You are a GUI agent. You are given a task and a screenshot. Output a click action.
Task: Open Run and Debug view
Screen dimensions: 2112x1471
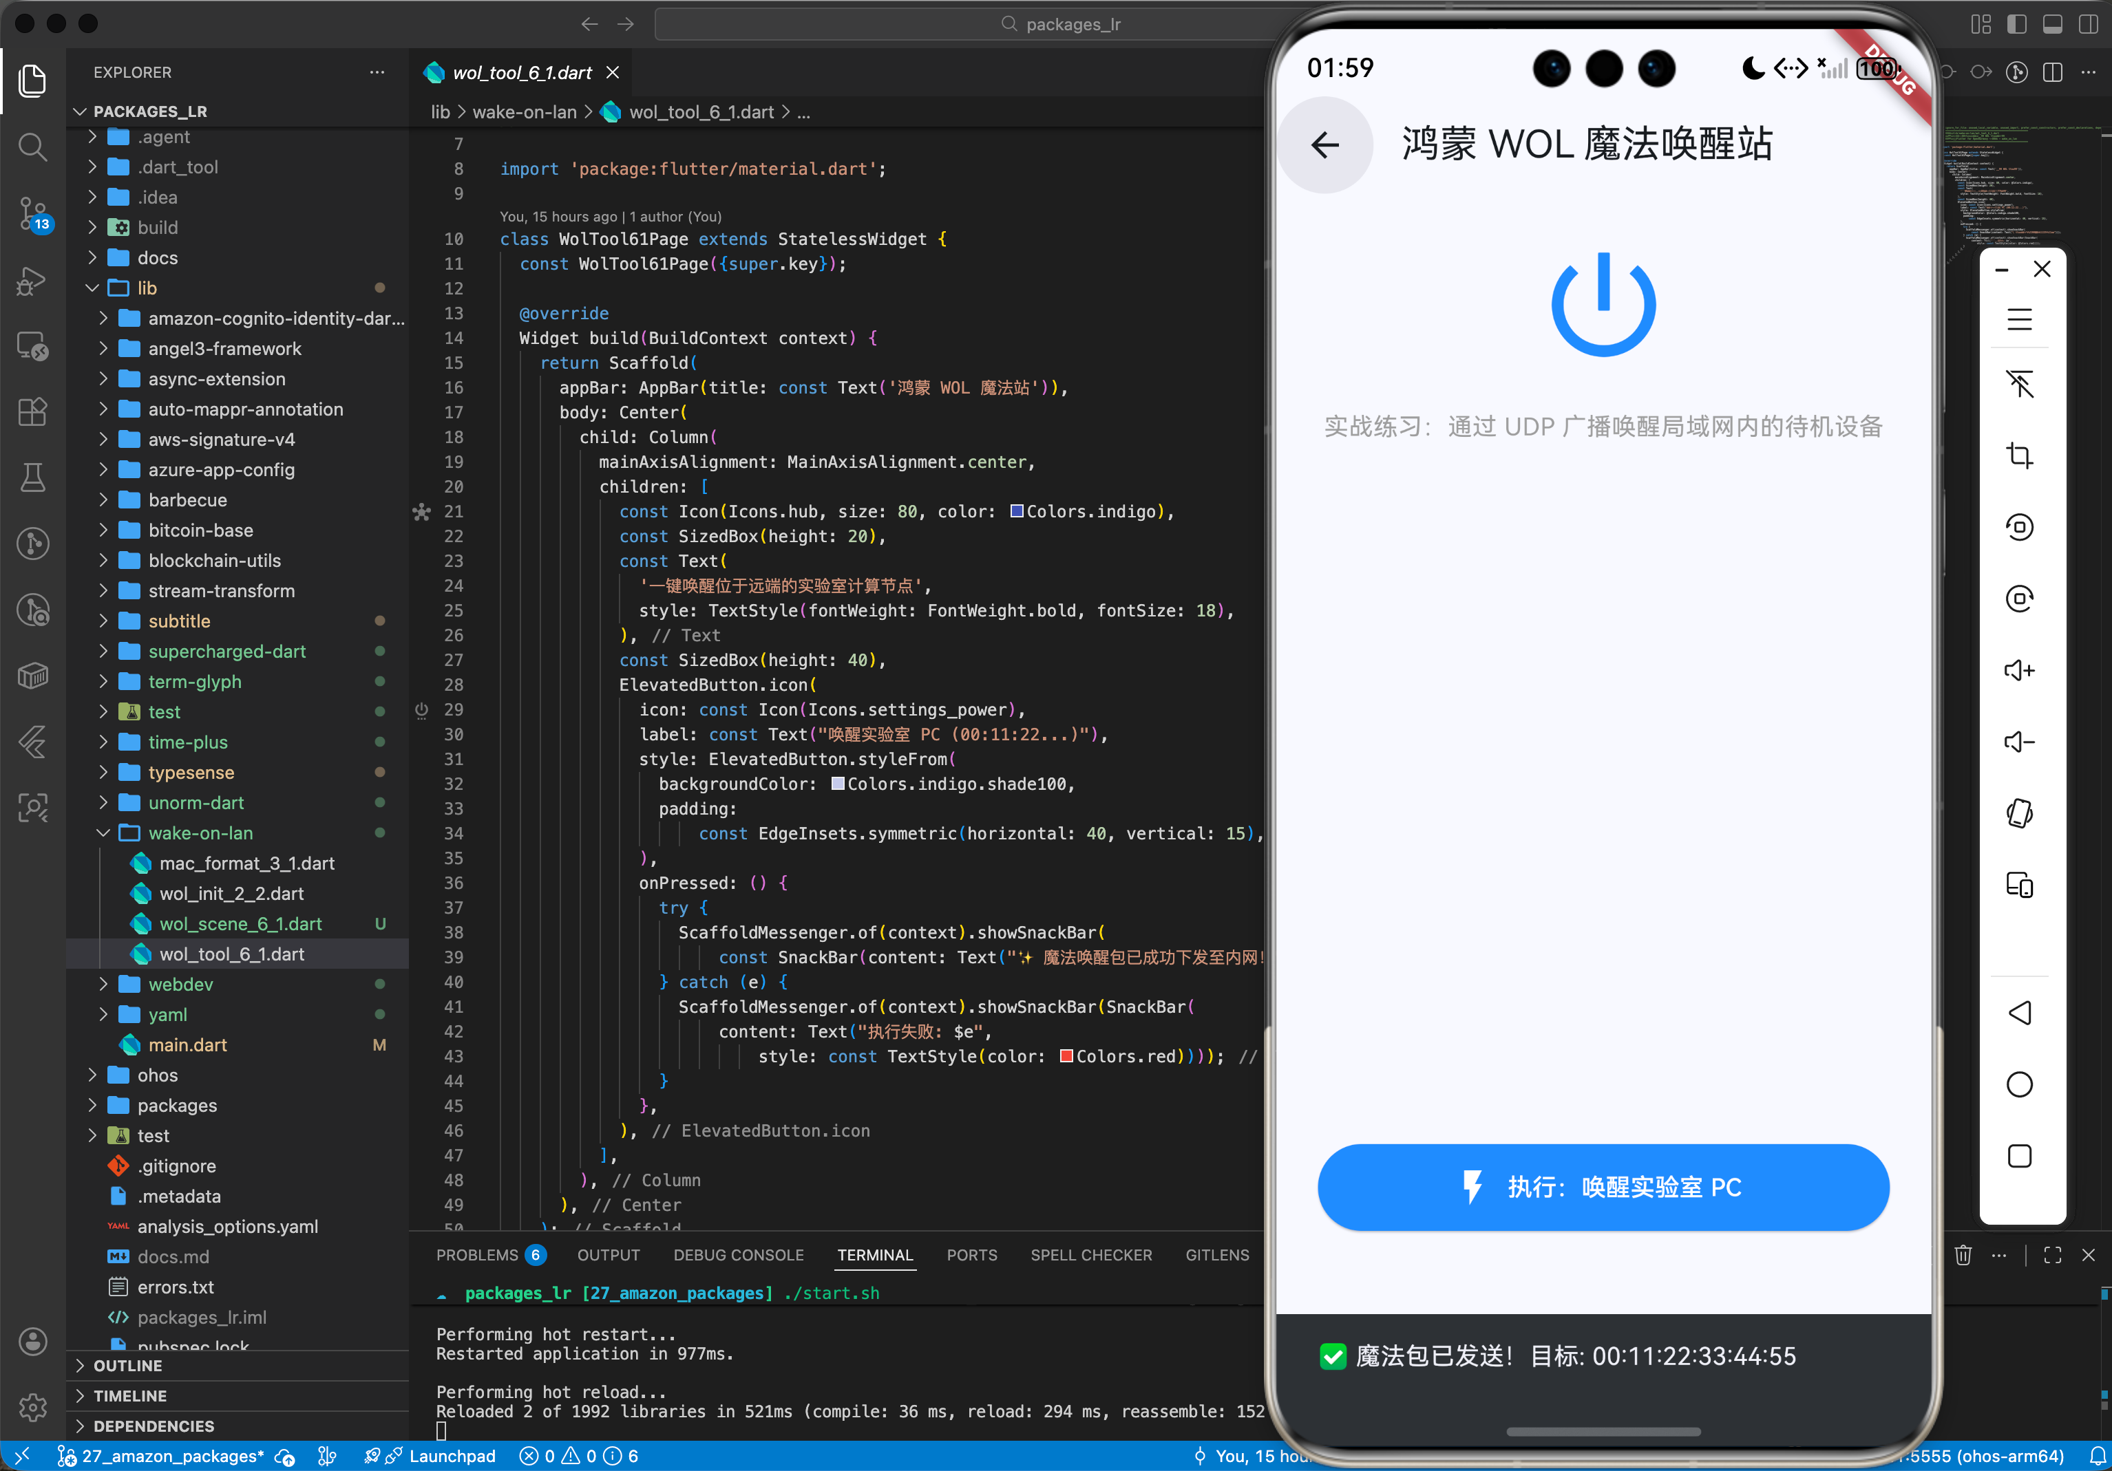pyautogui.click(x=32, y=281)
